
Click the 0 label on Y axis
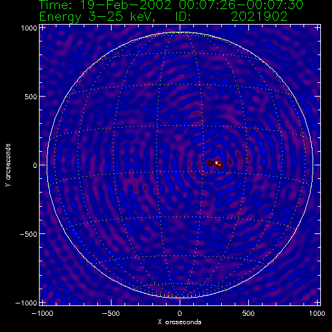tap(35, 165)
